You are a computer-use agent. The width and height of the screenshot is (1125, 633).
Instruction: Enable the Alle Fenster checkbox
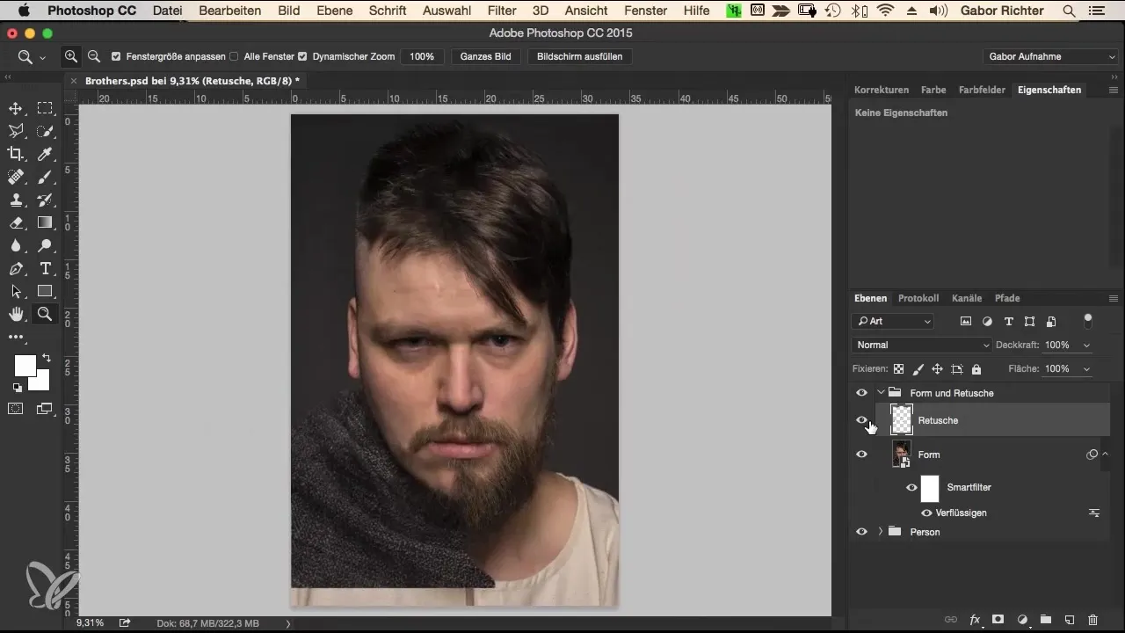234,56
